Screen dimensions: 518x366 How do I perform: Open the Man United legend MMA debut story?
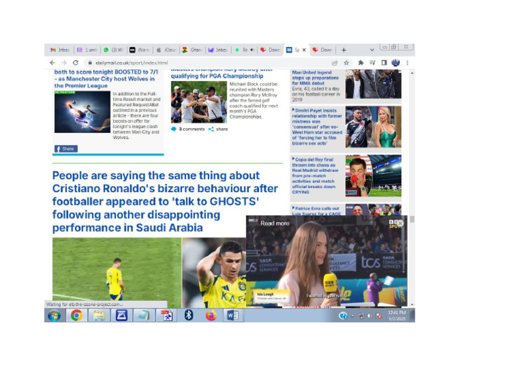[316, 78]
